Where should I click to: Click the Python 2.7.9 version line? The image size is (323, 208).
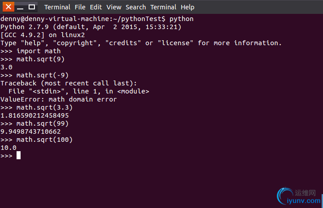pos(91,27)
